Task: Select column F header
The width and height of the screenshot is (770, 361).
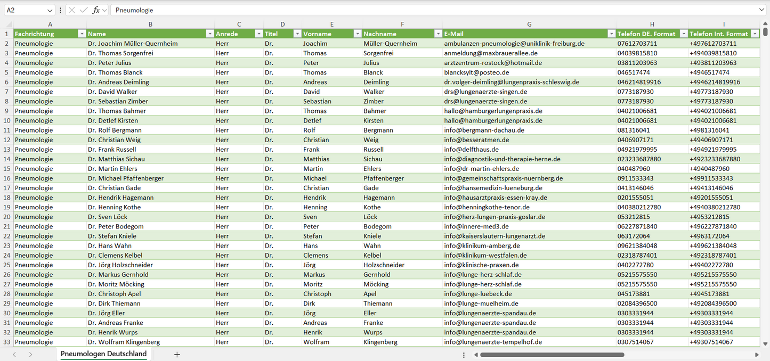Action: point(402,24)
